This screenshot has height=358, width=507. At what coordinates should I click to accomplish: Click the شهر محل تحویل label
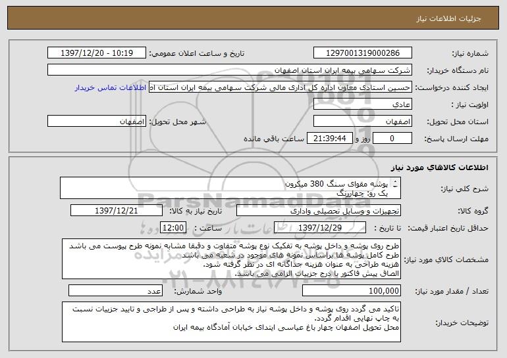(x=177, y=122)
